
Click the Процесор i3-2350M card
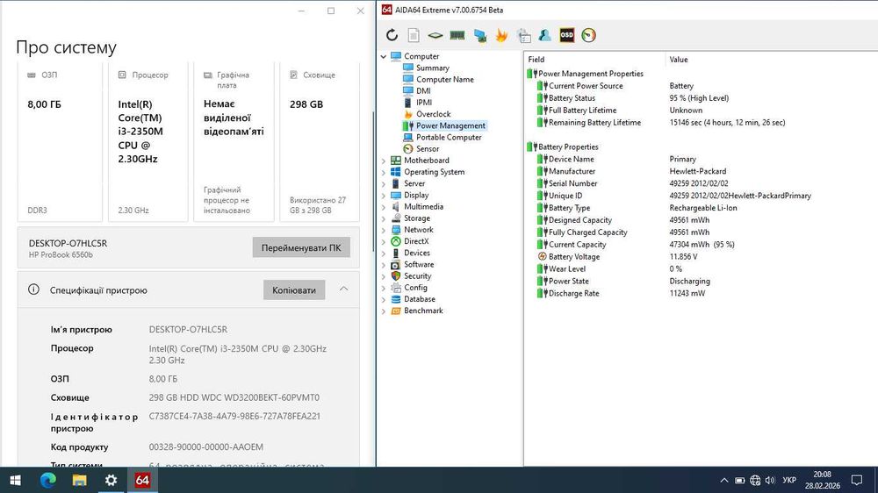pyautogui.click(x=148, y=143)
